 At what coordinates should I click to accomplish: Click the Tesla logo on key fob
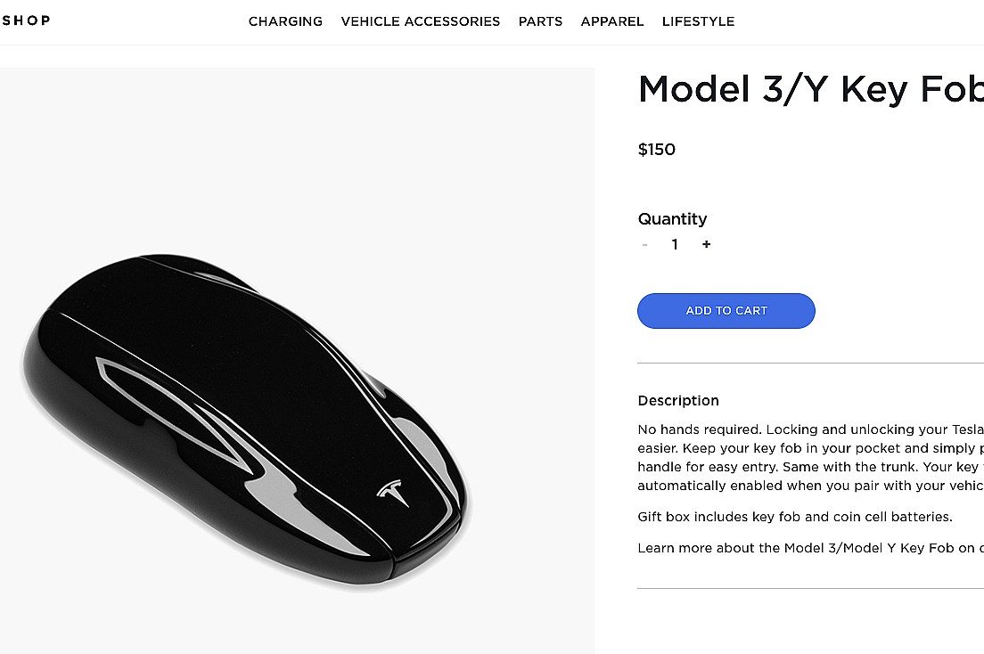click(393, 493)
